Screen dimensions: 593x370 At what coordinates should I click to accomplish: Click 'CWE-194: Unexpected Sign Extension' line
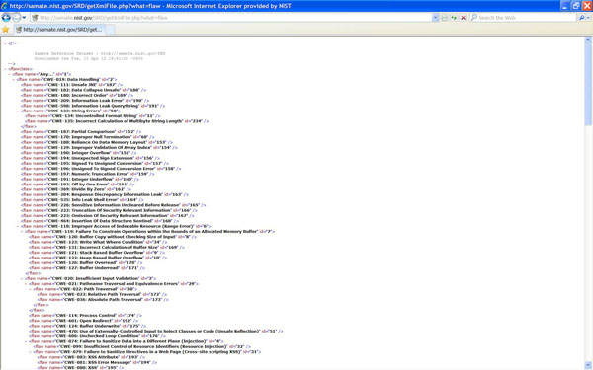pos(90,158)
